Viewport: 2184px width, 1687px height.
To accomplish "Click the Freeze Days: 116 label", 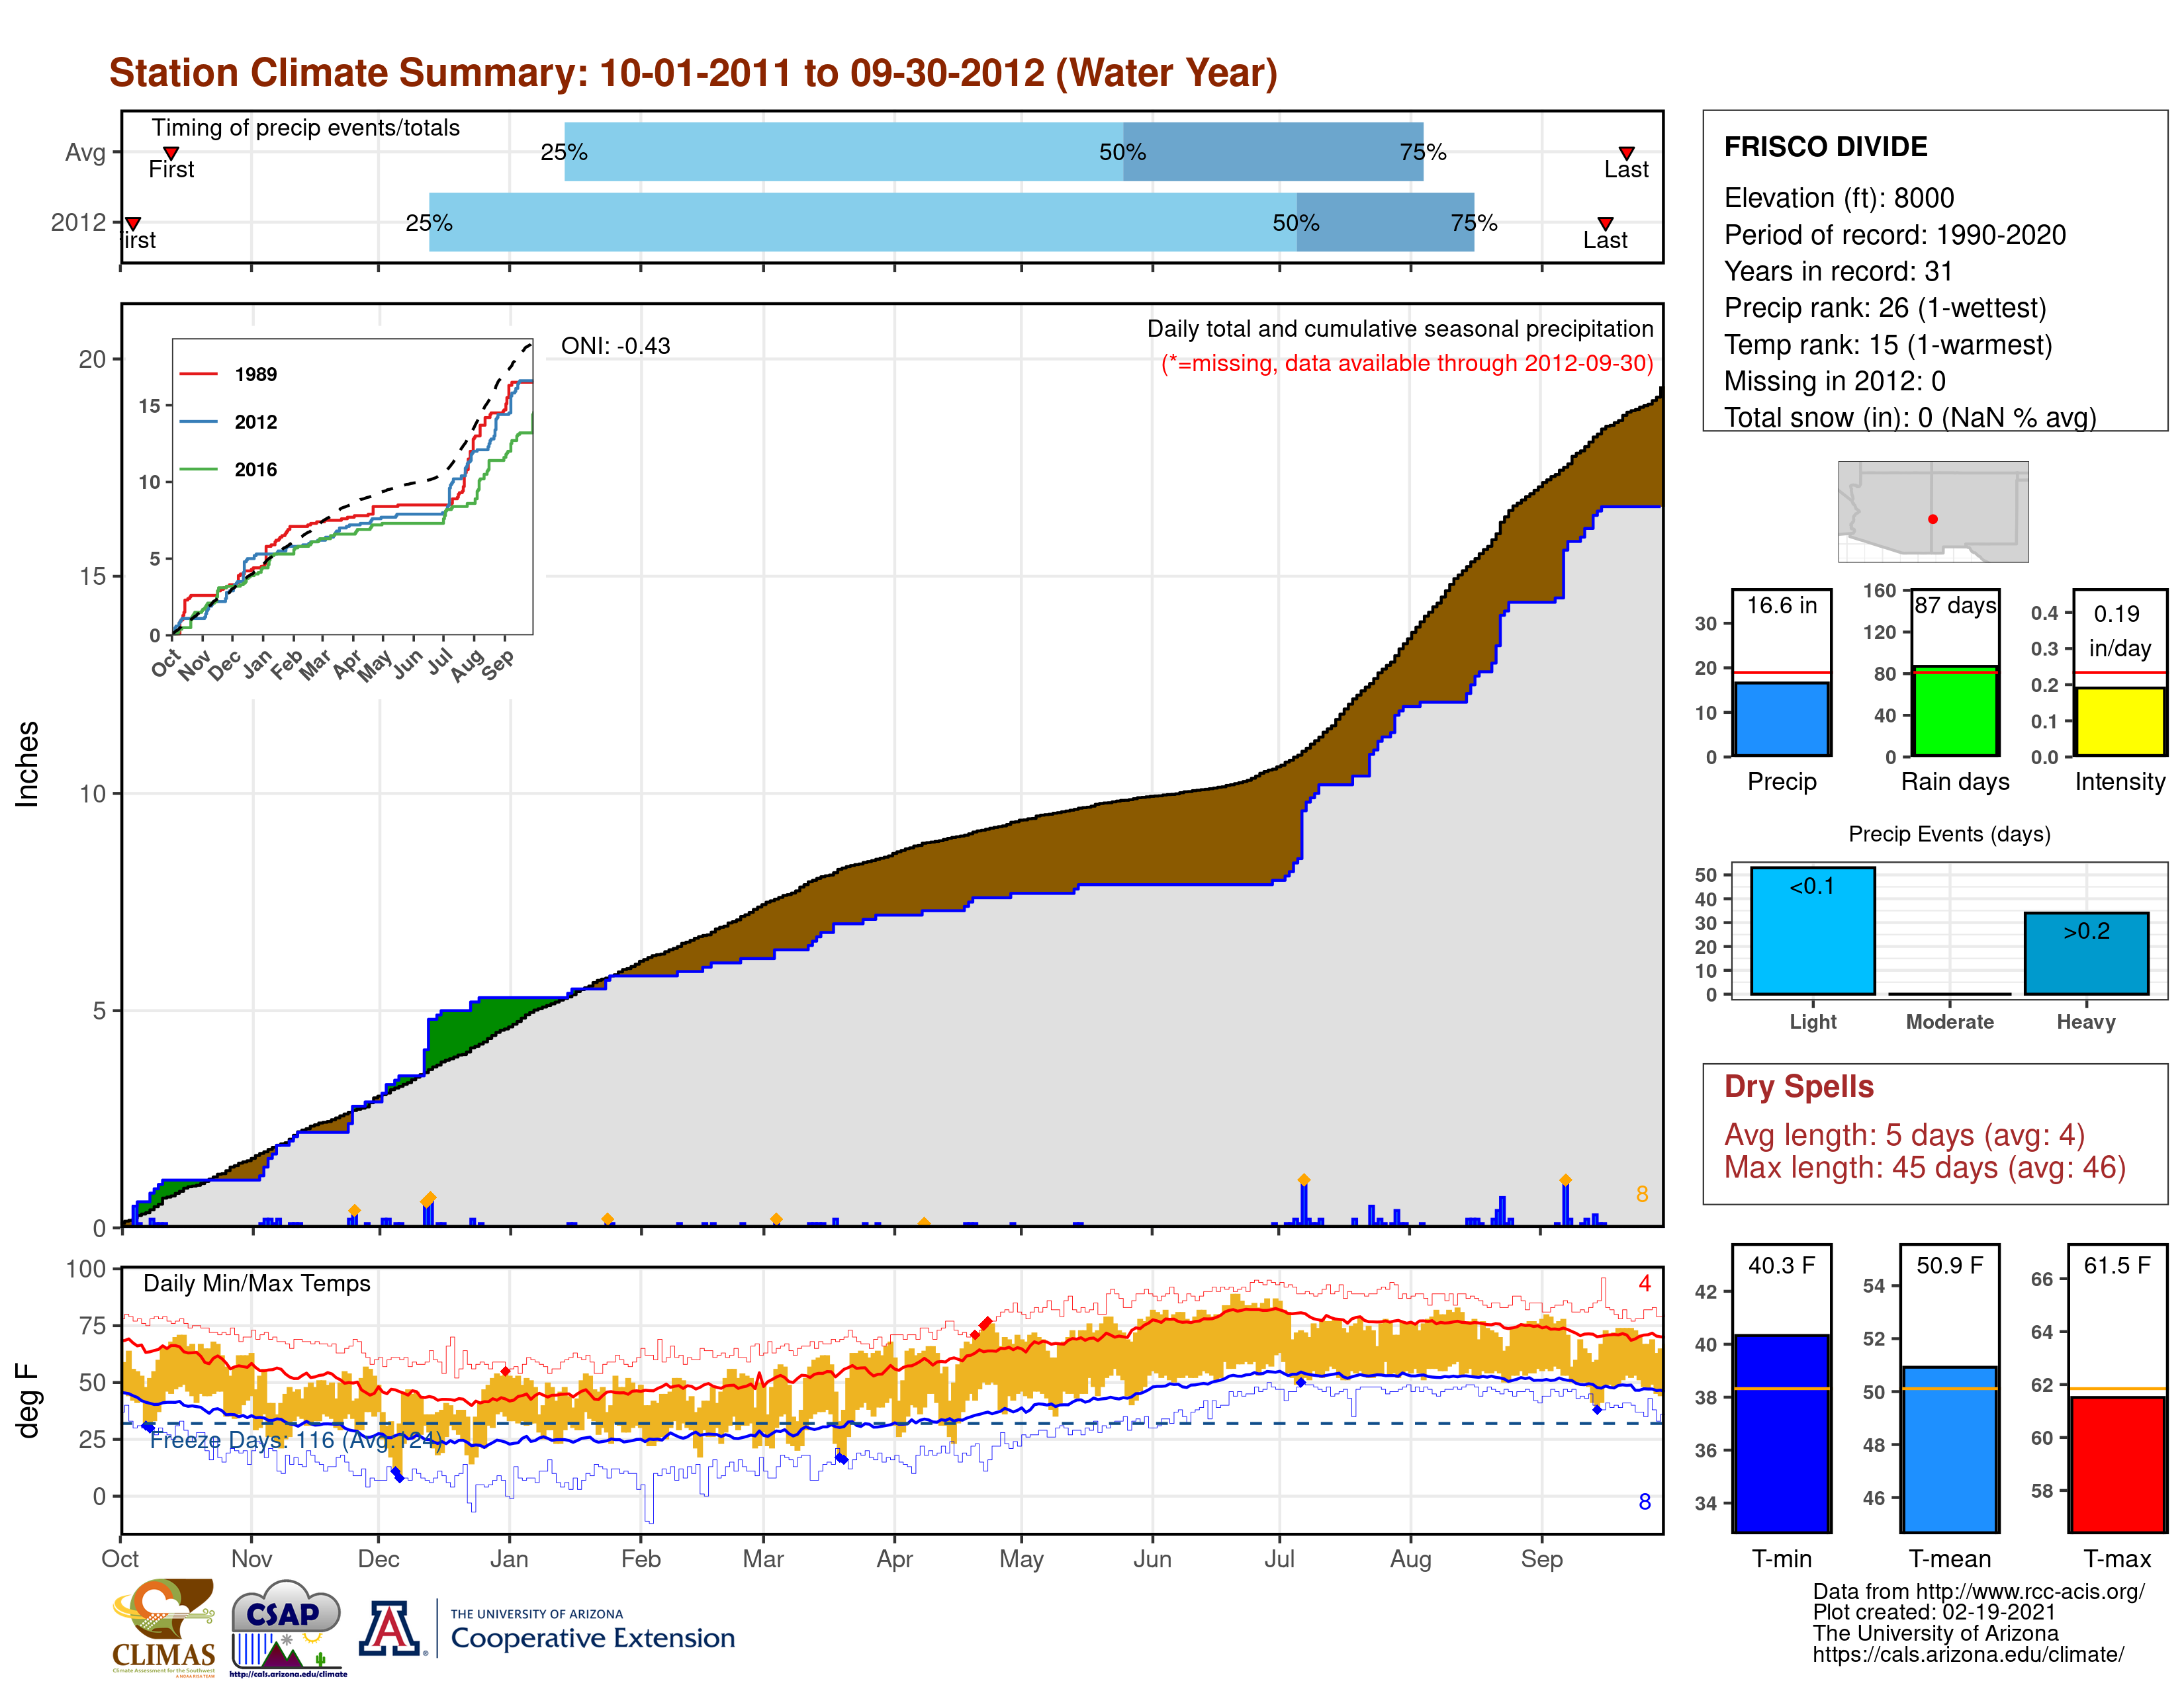I will pyautogui.click(x=297, y=1440).
